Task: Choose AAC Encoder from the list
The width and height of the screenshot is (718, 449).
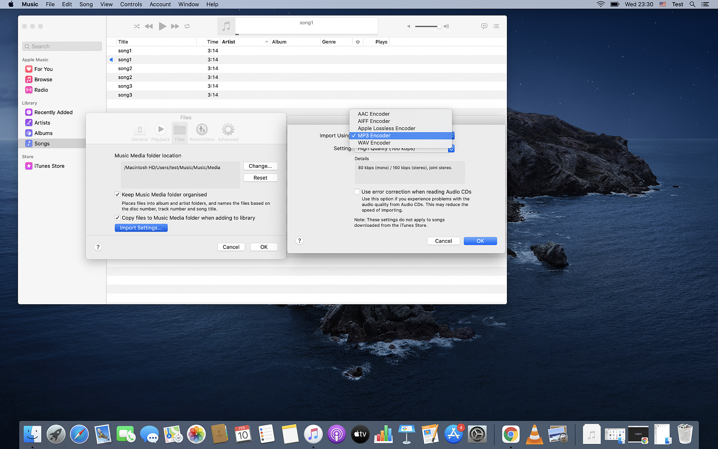Action: click(x=374, y=114)
